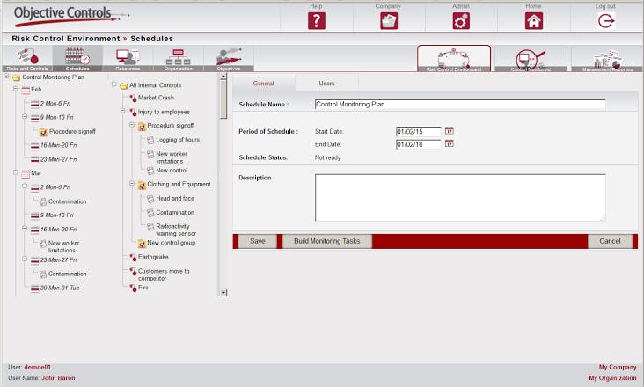Click inside the Description text area
The height and width of the screenshot is (387, 644).
coord(460,198)
